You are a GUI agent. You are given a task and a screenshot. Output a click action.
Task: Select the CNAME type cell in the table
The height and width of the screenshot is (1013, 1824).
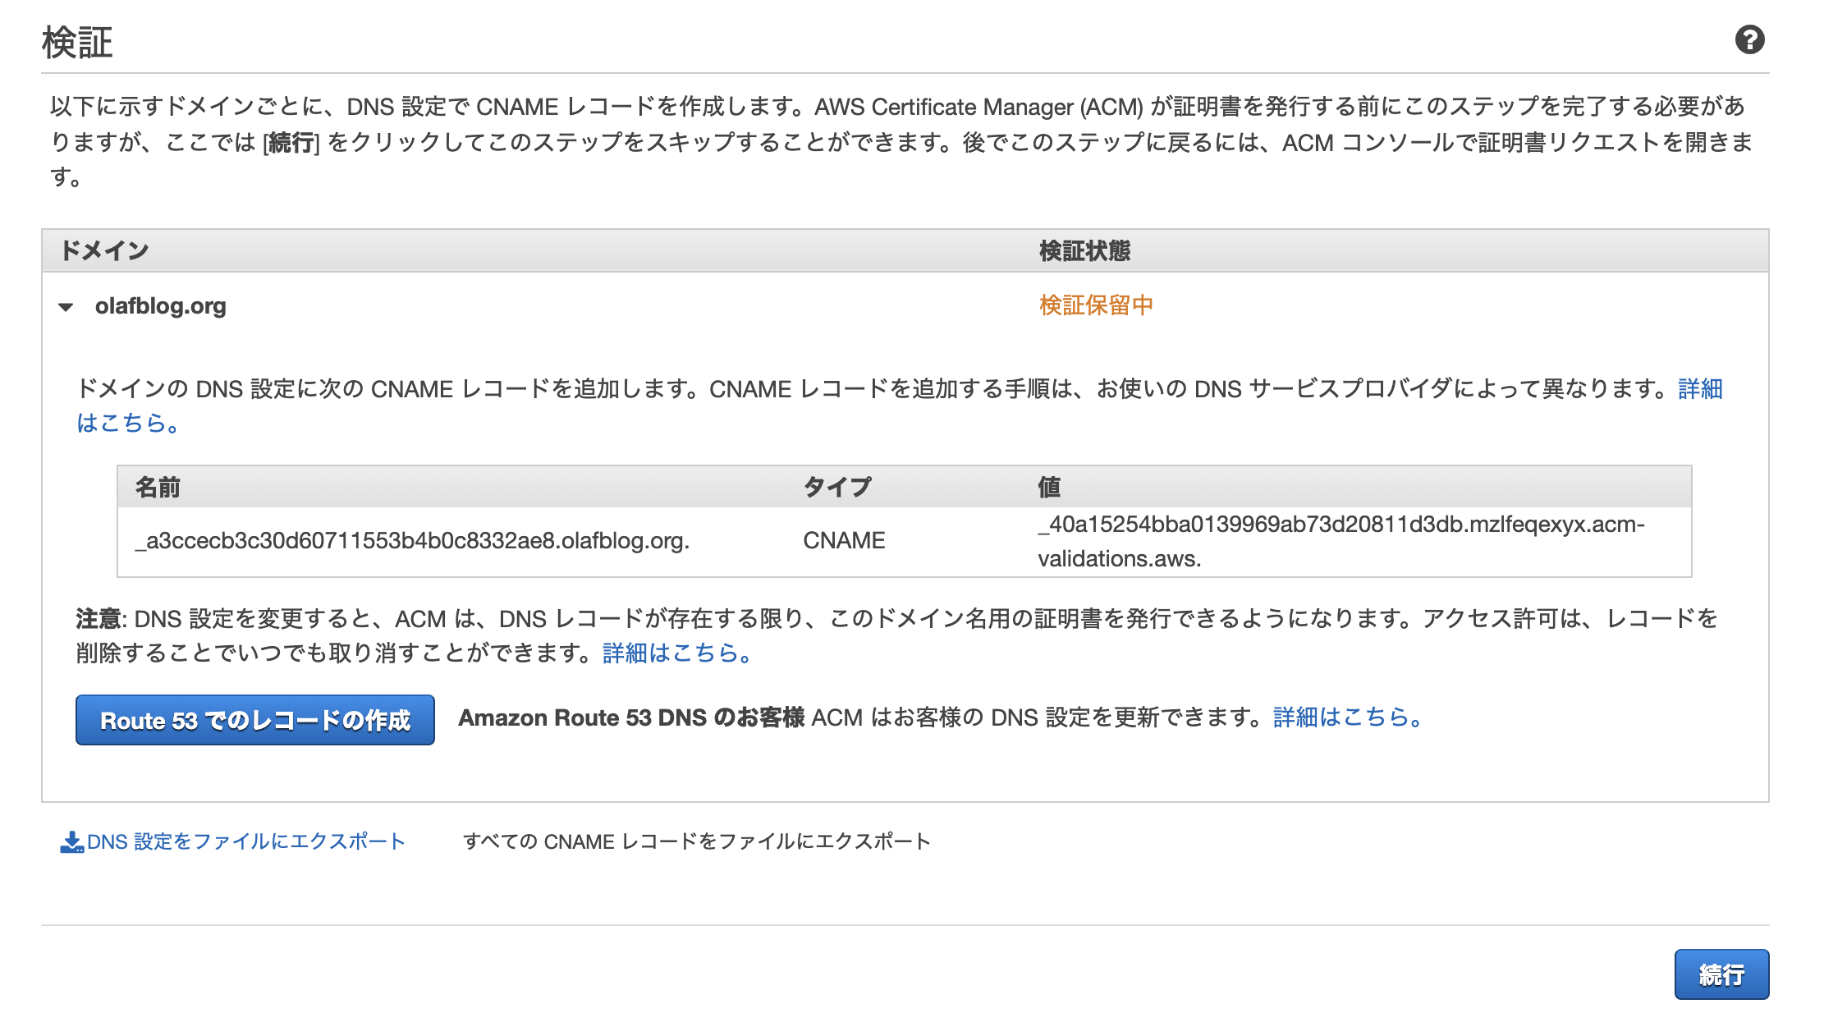tap(843, 540)
